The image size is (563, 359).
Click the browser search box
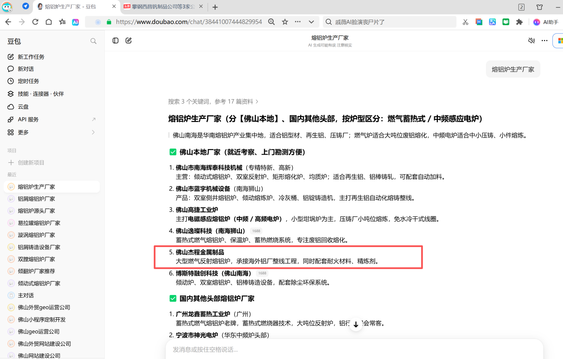pos(389,22)
